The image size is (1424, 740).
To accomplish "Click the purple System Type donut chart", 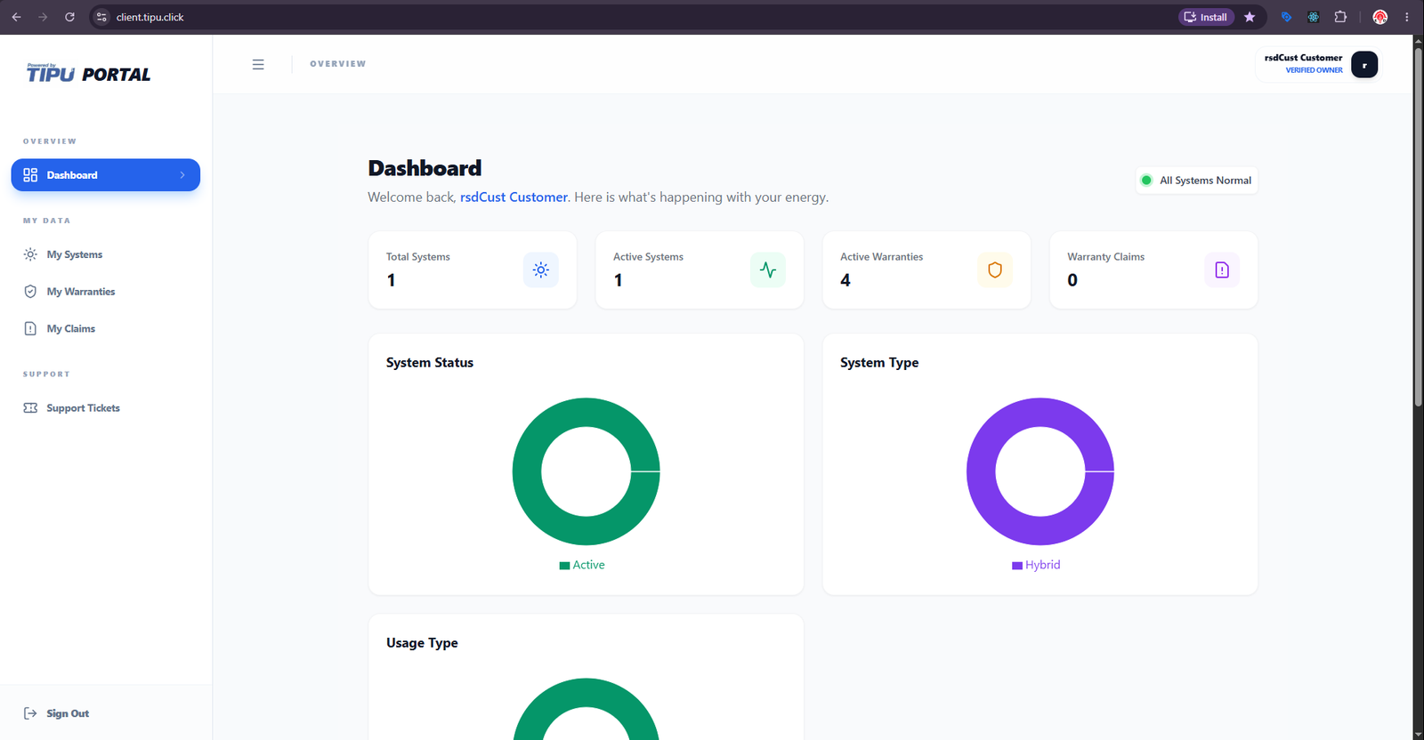I will pos(1040,471).
